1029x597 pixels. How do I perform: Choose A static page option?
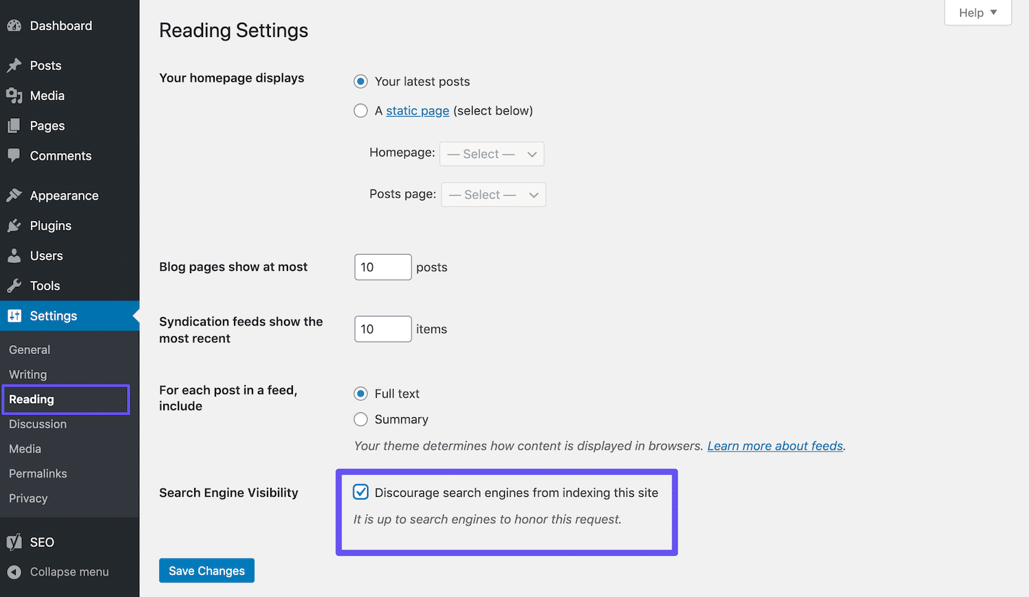[361, 110]
